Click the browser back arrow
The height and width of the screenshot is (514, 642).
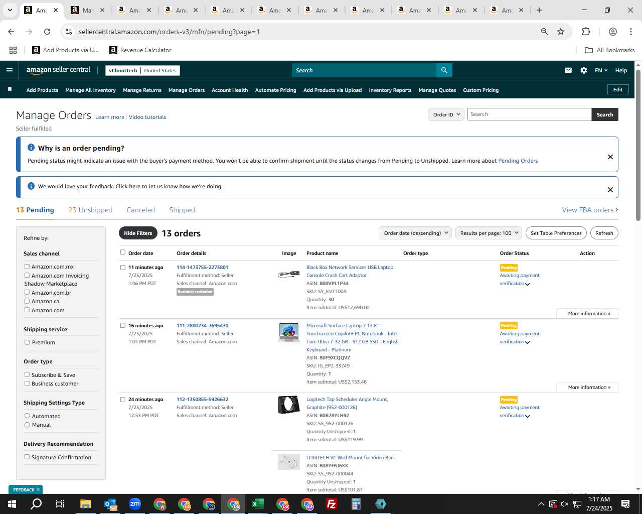pos(11,32)
